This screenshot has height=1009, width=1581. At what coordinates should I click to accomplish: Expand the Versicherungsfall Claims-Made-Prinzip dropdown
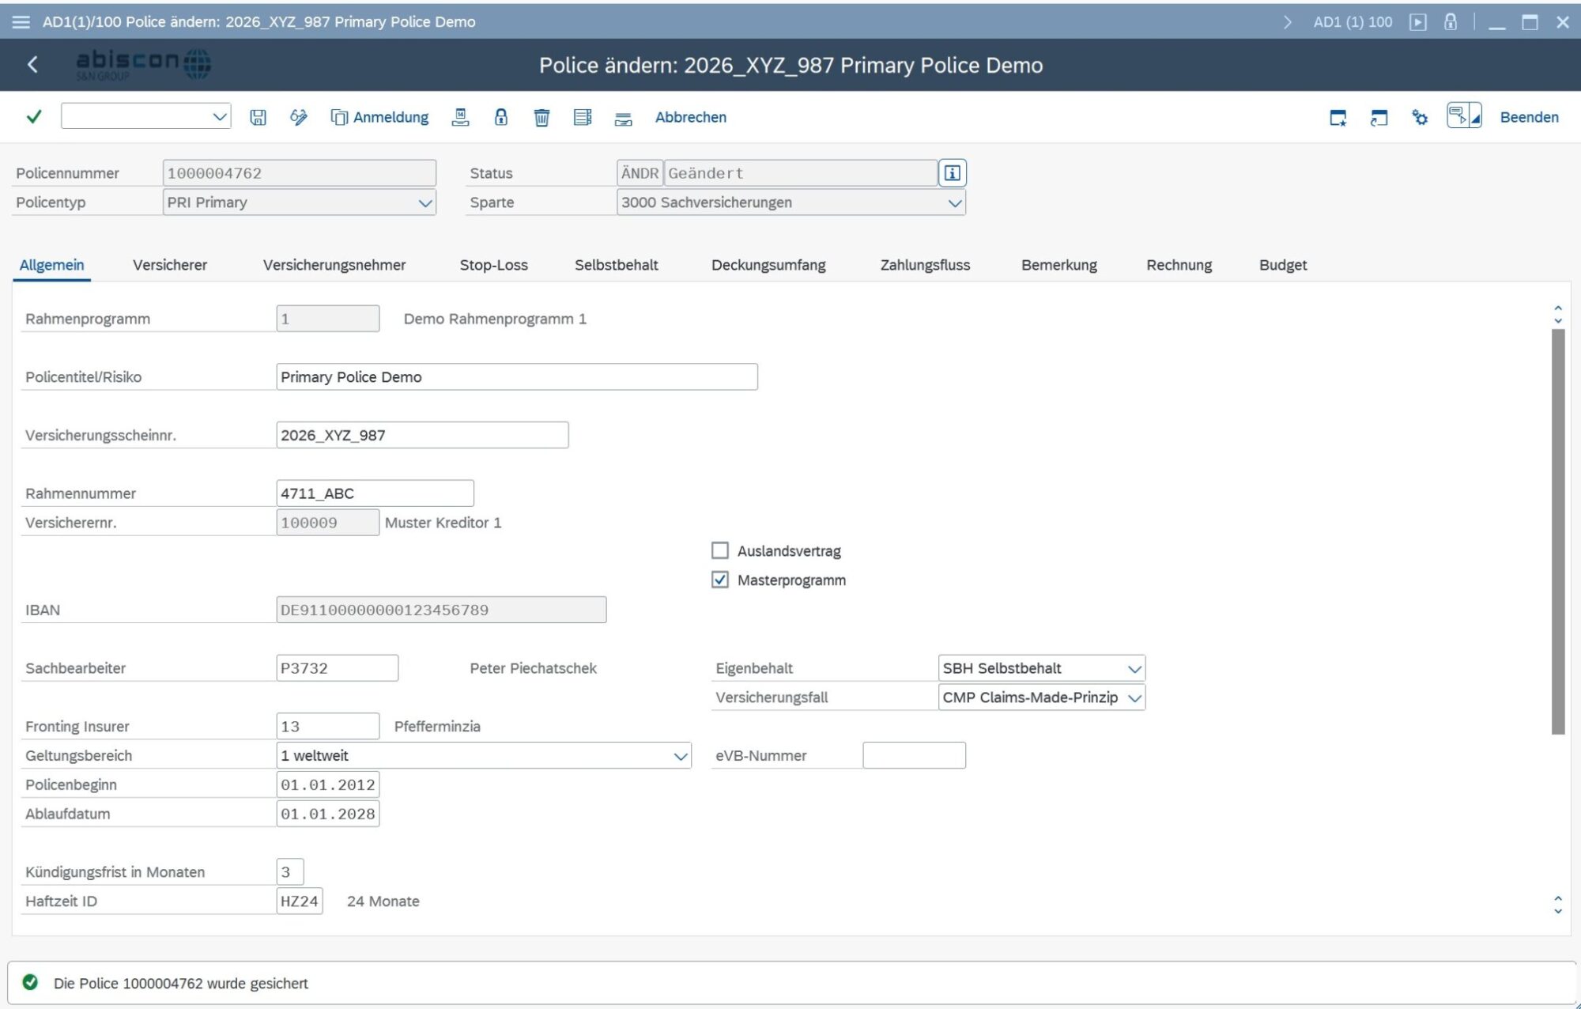pyautogui.click(x=1134, y=697)
